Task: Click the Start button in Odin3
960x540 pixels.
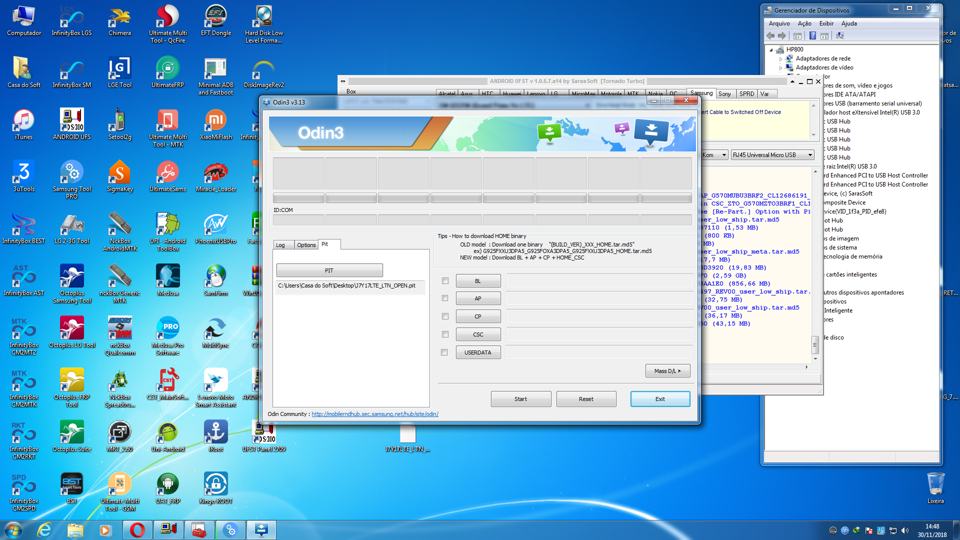Action: tap(521, 399)
